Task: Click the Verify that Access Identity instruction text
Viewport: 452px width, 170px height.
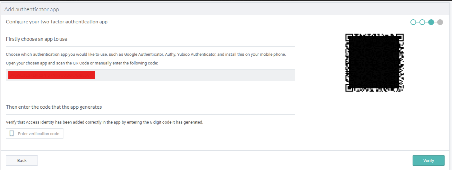Action: tap(104, 122)
